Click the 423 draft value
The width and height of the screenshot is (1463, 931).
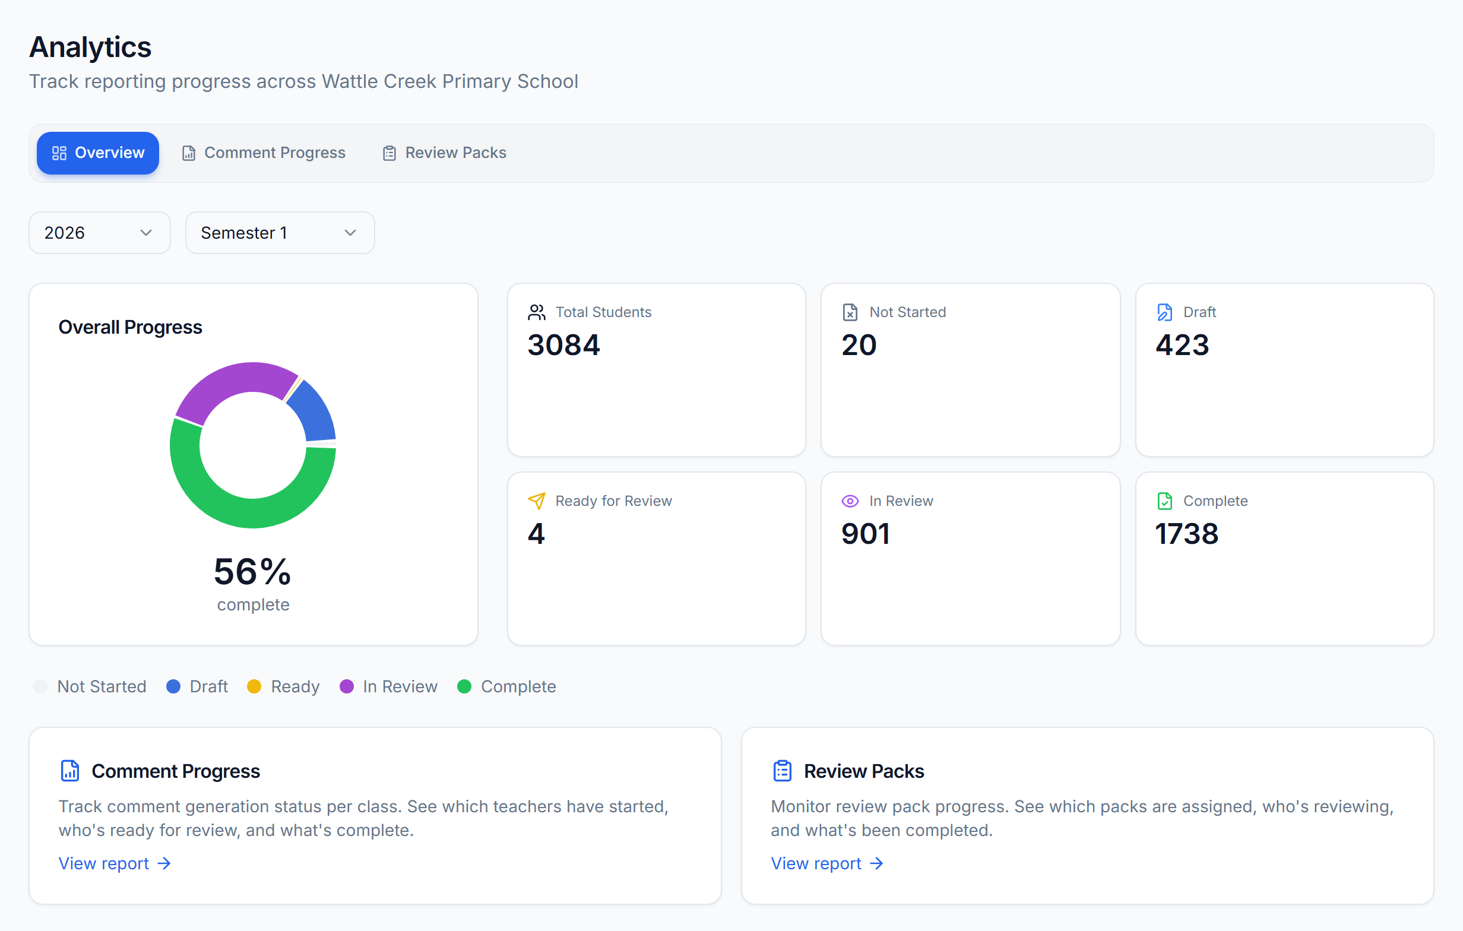[1182, 345]
